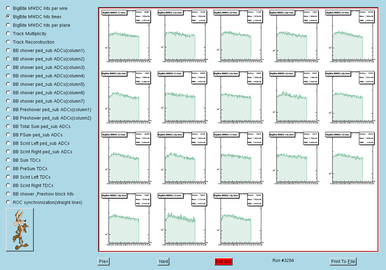The image size is (386, 270).
Task: Select BB shower ped_sub ADCs(column4)
Action: coord(8,76)
